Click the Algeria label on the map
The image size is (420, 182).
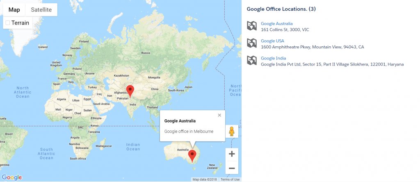(x=62, y=99)
